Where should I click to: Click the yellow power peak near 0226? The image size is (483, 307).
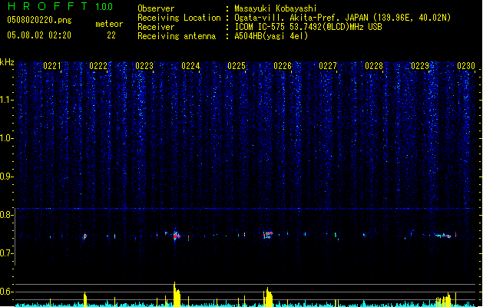coord(268,297)
